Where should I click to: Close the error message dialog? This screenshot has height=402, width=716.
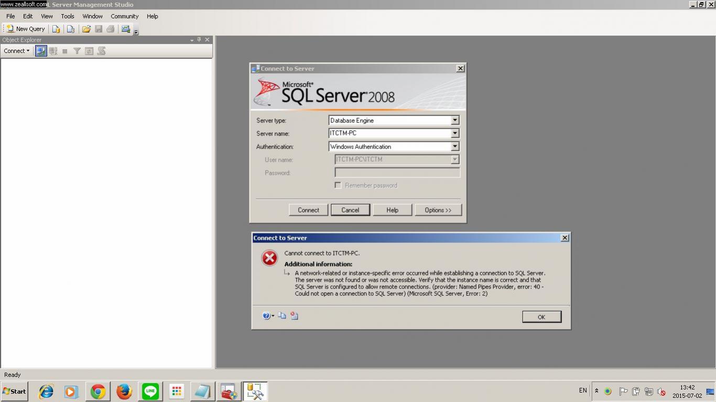(565, 238)
